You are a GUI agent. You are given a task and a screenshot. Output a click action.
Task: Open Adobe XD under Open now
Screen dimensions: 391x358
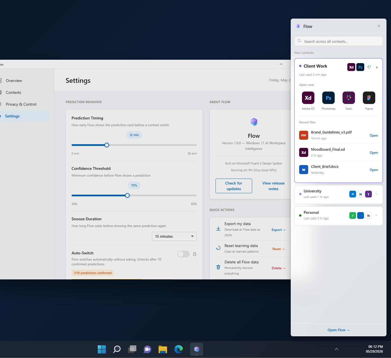pos(308,98)
